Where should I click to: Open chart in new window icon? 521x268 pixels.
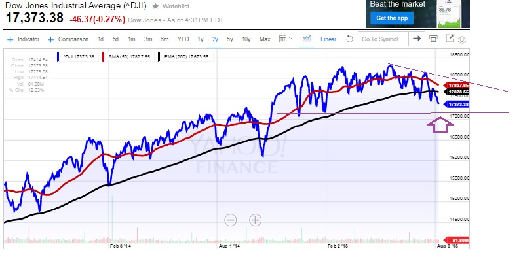[x=450, y=39]
